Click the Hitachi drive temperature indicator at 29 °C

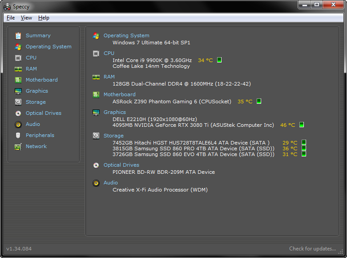coord(304,142)
